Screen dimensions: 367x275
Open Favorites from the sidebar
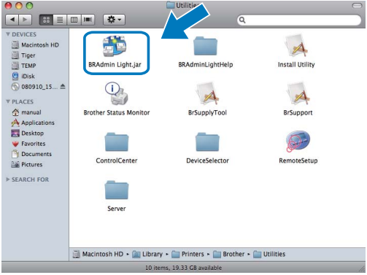tap(28, 144)
